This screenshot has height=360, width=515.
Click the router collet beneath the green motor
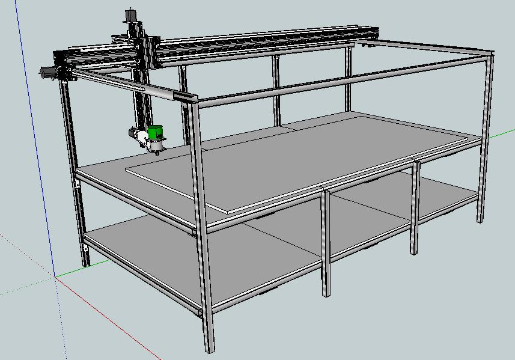click(157, 150)
